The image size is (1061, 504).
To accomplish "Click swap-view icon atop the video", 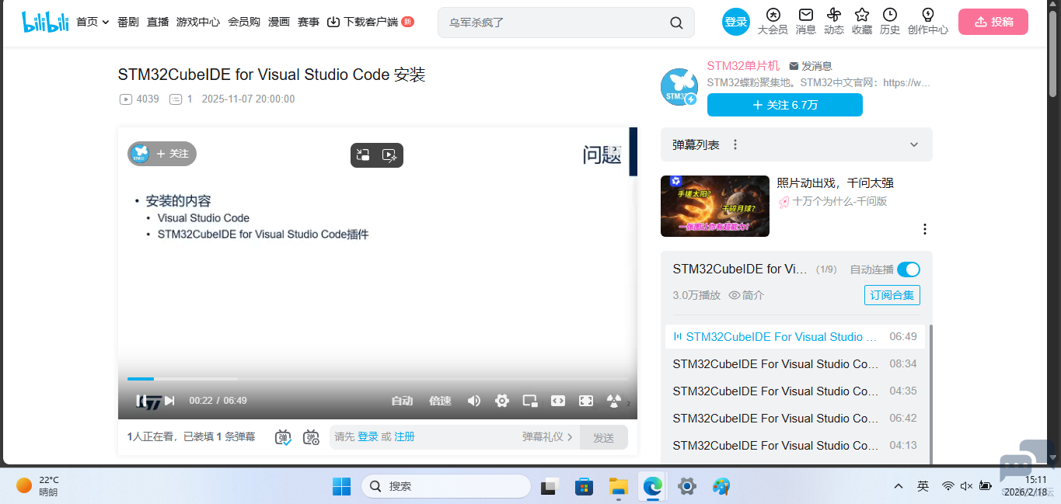I will click(x=363, y=155).
